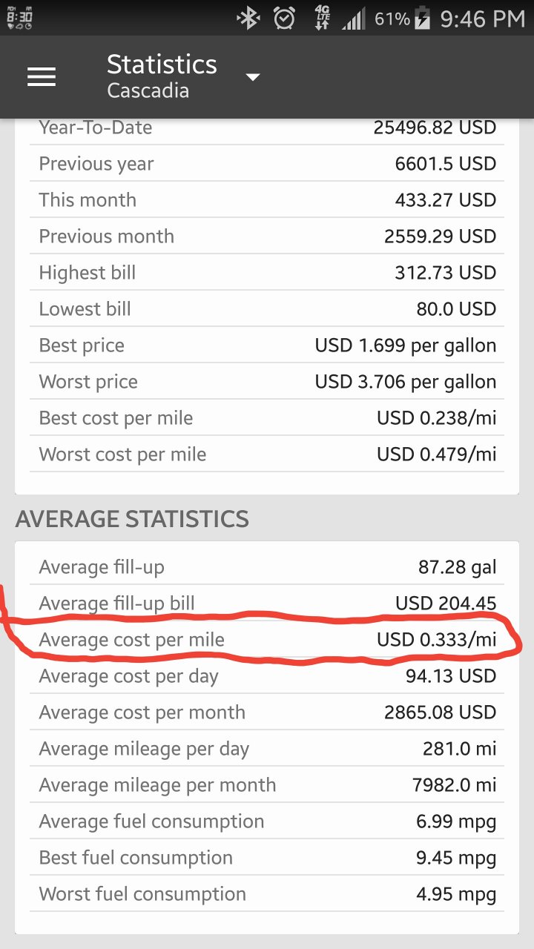Tap the alarm clock status icon
The height and width of the screenshot is (949, 534).
click(x=284, y=19)
